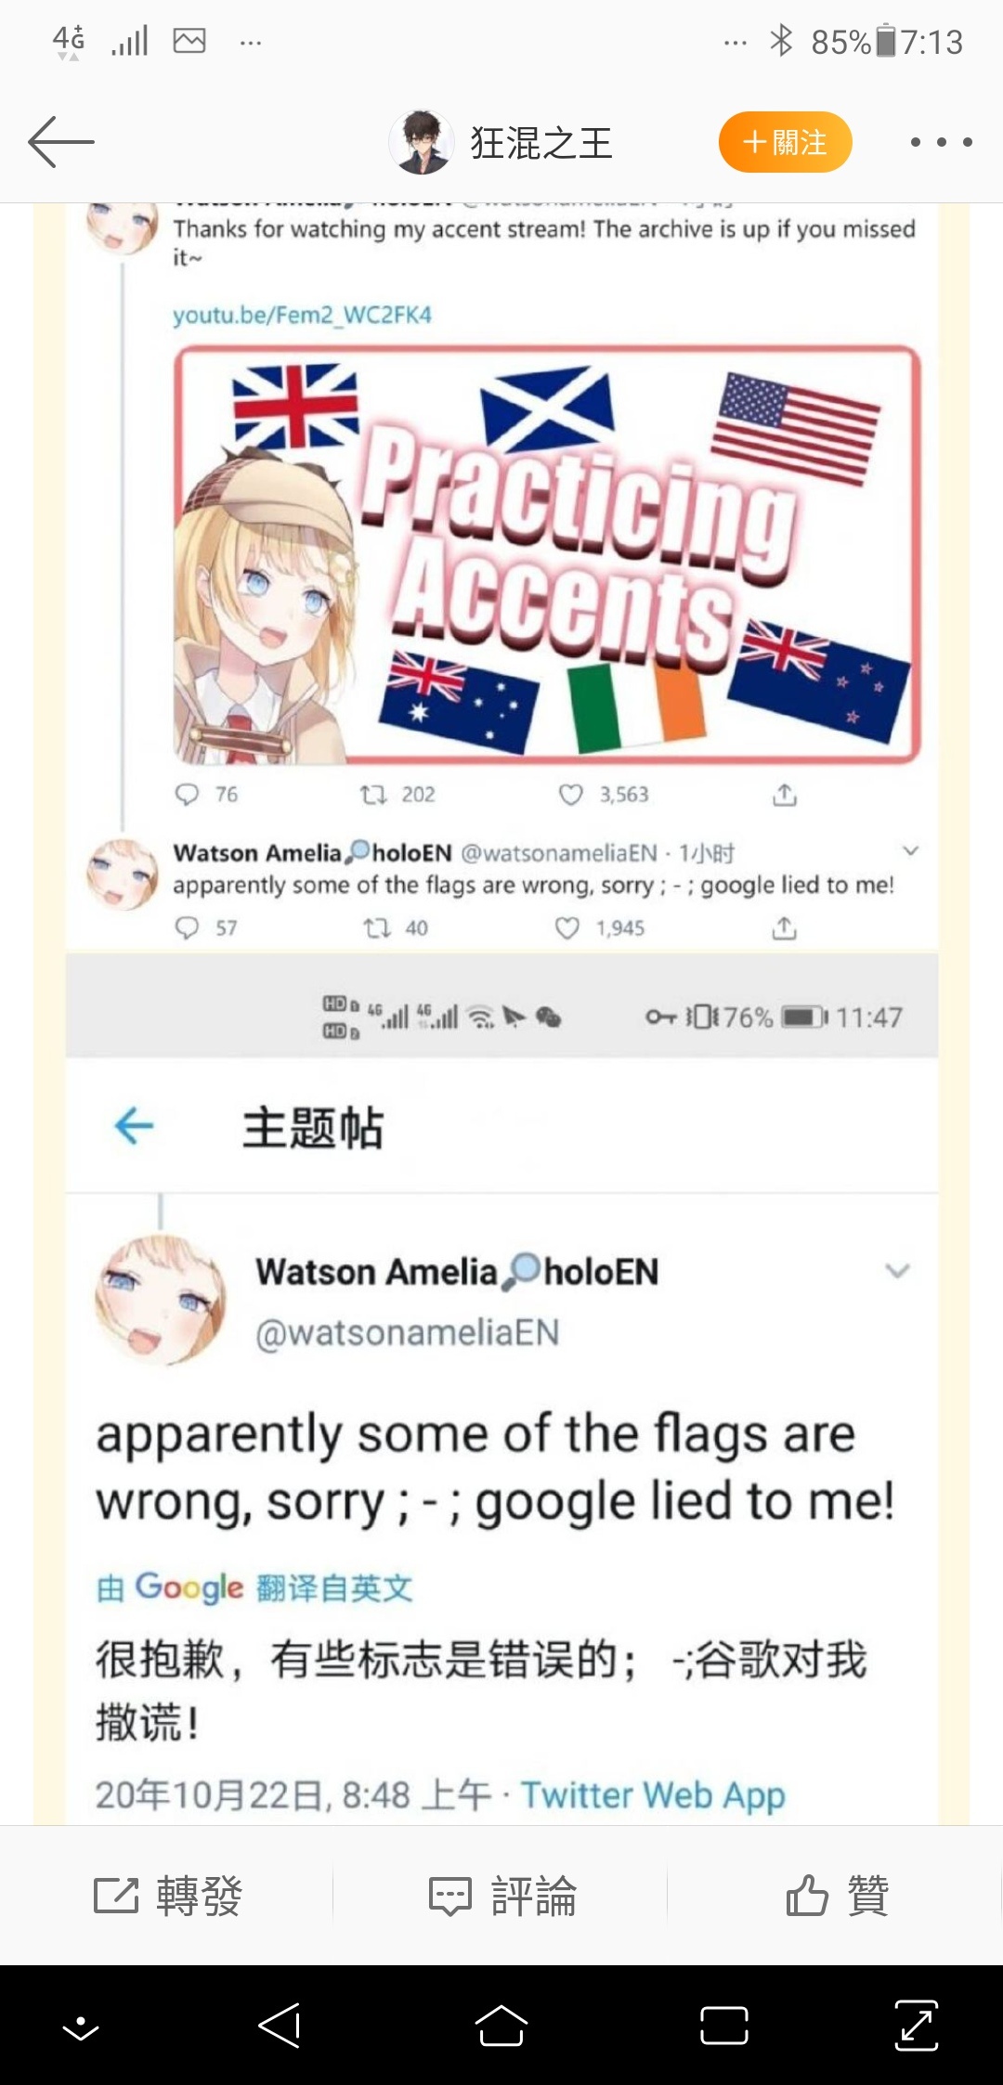Open comments with 評論 tab
Screen dimensions: 1003x2085
pos(501,1895)
